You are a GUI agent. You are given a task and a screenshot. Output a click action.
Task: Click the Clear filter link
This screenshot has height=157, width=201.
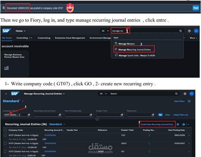(167, 115)
